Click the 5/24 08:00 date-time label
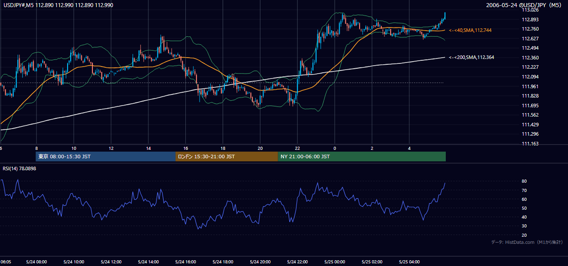 click(36, 262)
